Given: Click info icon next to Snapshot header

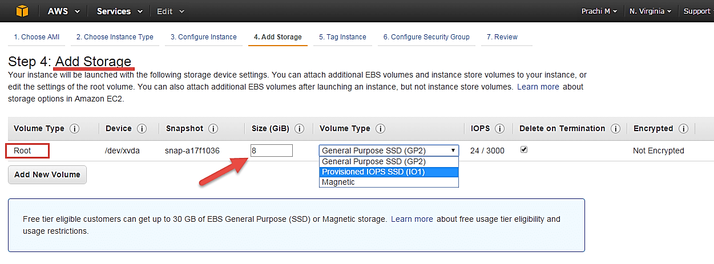Looking at the screenshot, I should 213,129.
